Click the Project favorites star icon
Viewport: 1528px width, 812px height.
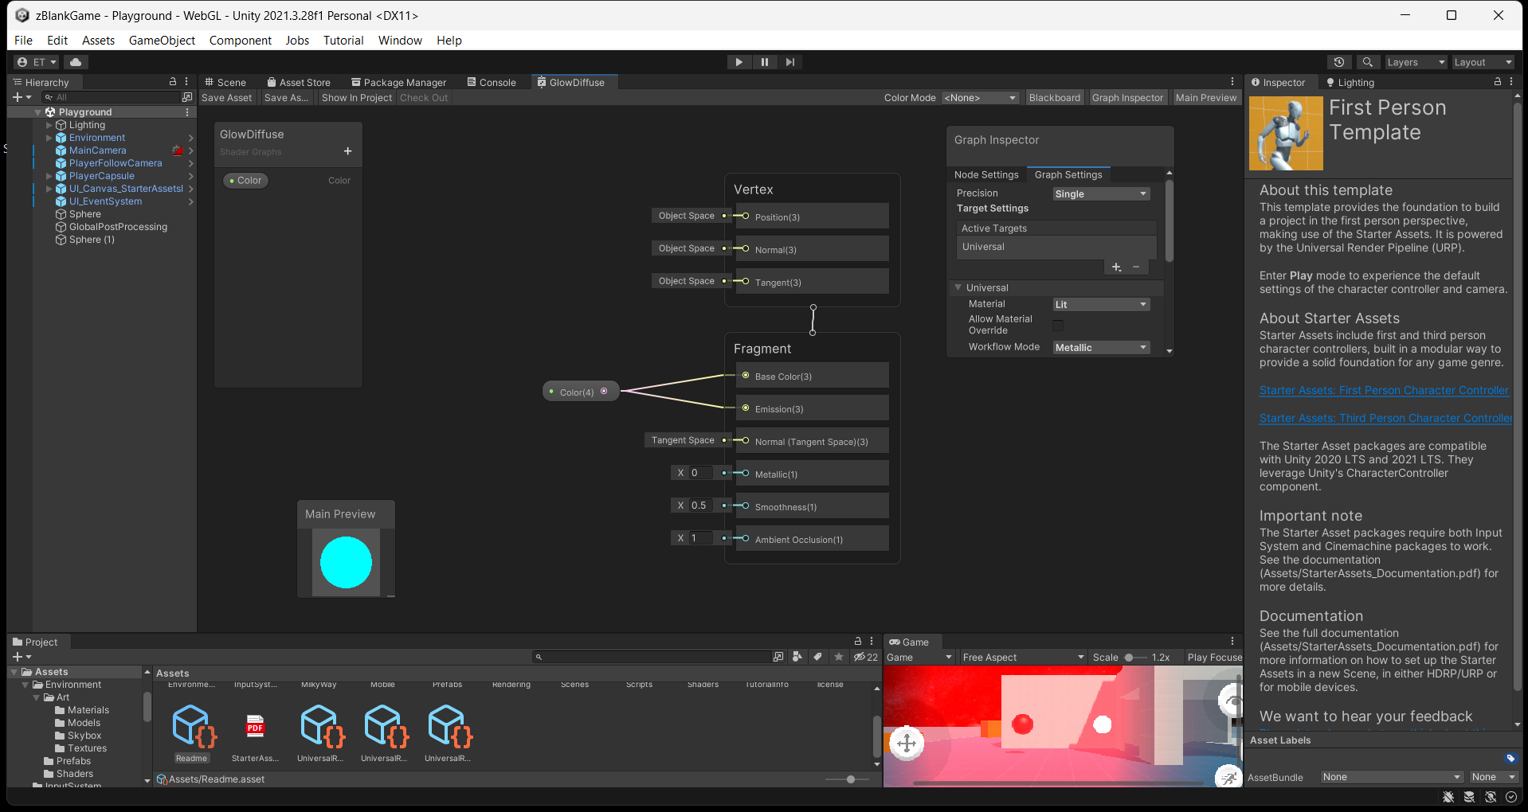tap(839, 657)
